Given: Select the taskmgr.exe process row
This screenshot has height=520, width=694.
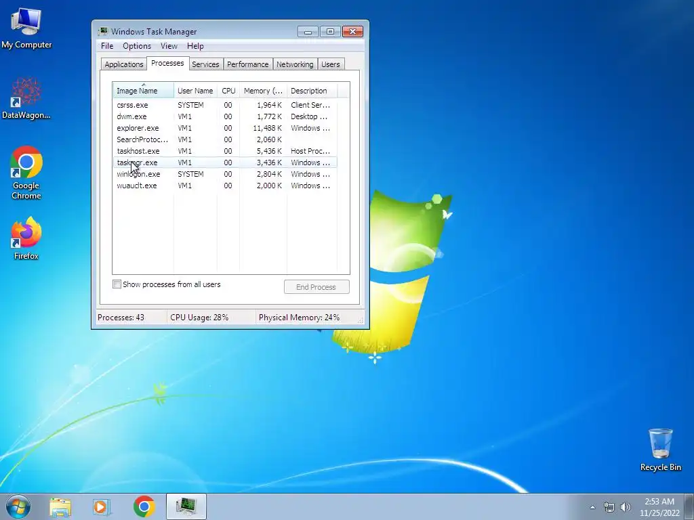Looking at the screenshot, I should point(225,162).
